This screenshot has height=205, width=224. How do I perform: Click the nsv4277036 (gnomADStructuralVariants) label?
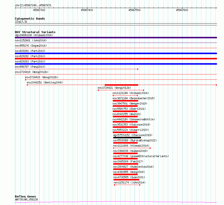[x=141, y=156]
